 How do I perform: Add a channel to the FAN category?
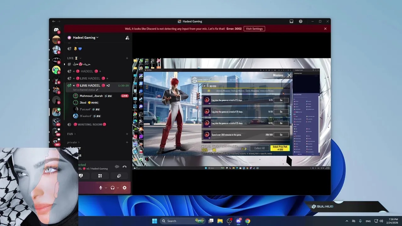[x=127, y=134]
